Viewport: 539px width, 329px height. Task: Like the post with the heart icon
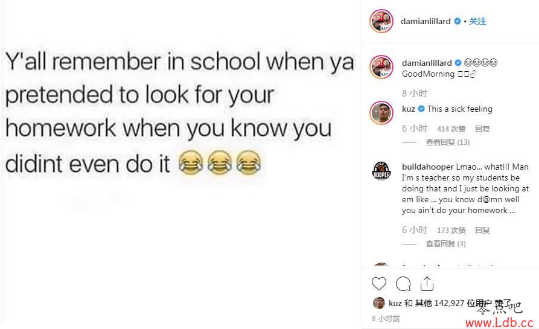point(379,284)
